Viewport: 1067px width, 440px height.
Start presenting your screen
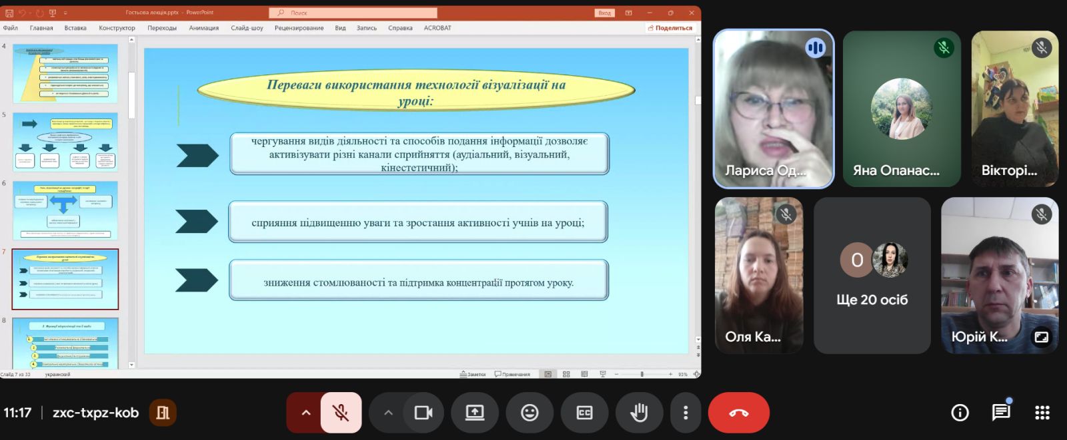click(475, 413)
